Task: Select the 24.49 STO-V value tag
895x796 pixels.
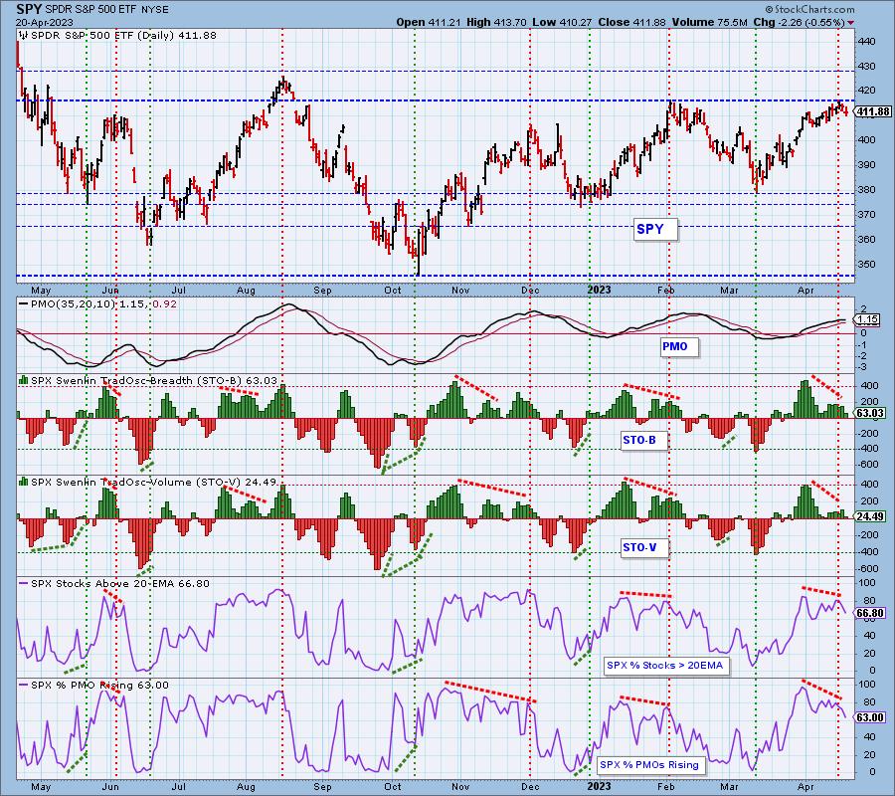Action: coord(871,515)
